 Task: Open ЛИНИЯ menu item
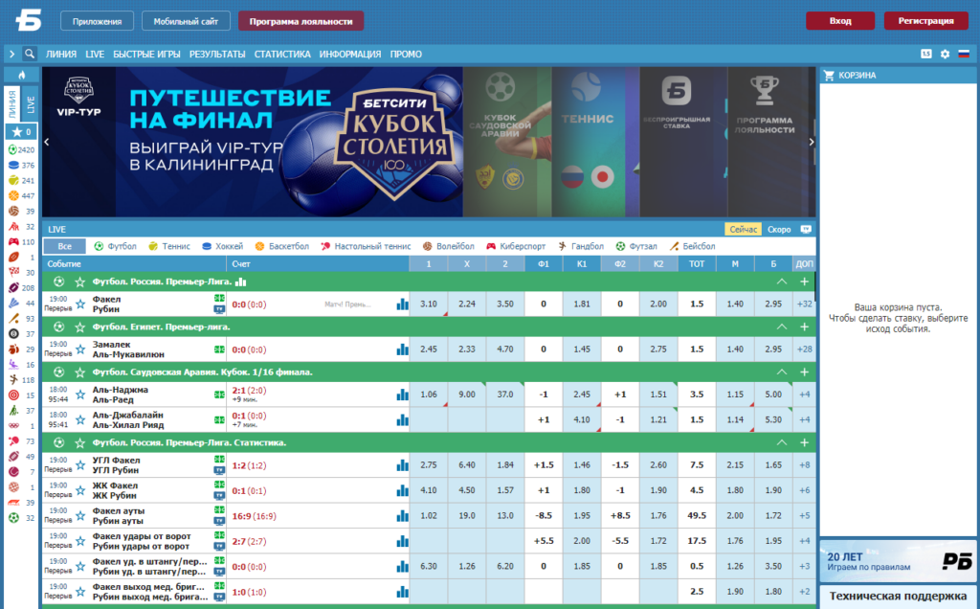pyautogui.click(x=61, y=55)
